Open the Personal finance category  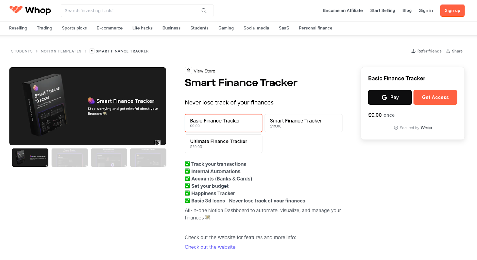(315, 28)
